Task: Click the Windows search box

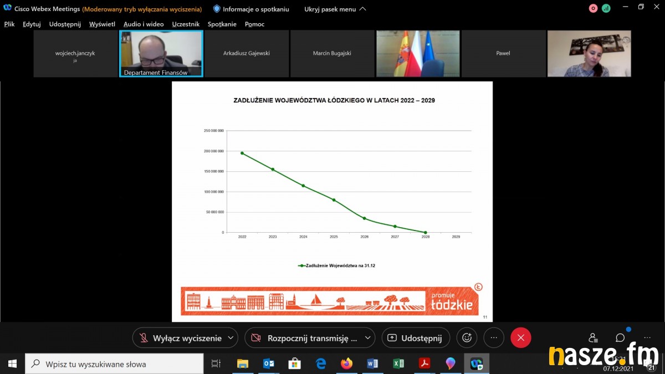Action: [116, 364]
